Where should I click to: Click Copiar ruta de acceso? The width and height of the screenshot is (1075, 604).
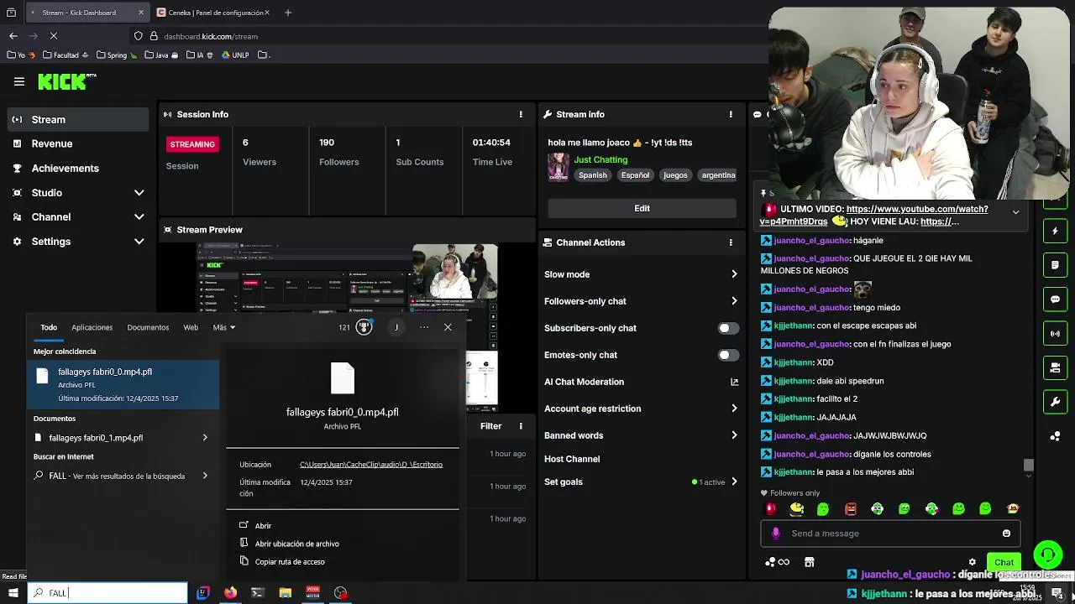(290, 562)
